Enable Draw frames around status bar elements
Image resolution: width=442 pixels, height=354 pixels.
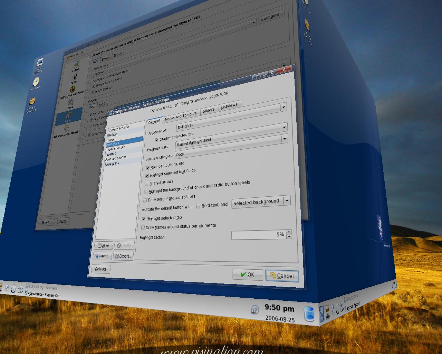pyautogui.click(x=143, y=227)
